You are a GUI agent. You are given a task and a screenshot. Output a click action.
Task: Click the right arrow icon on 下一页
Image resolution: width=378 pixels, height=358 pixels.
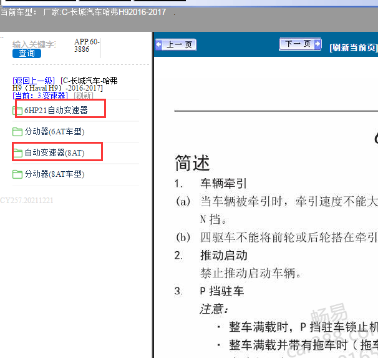[x=317, y=44]
